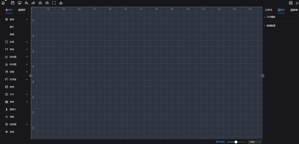Toggle fullscreen with the frame icon
This screenshot has height=144, width=299.
click(x=54, y=3)
